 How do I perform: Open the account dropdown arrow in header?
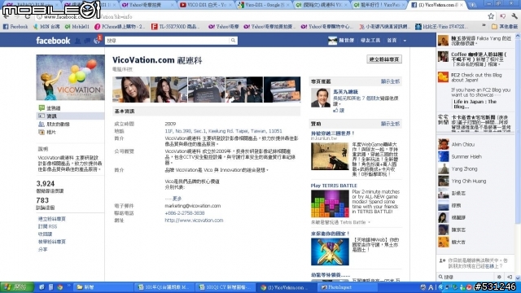point(405,41)
